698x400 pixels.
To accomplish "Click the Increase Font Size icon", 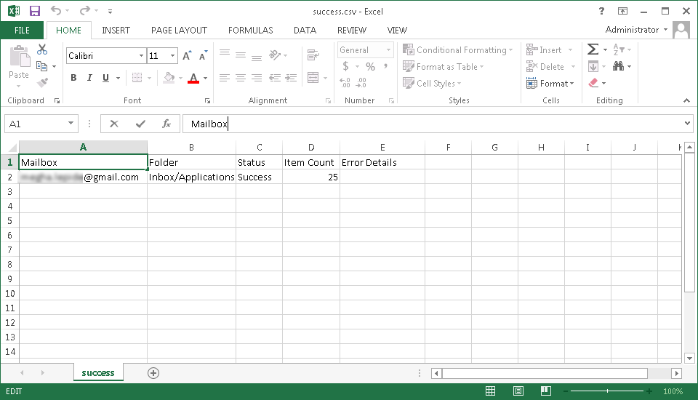I will 187,56.
